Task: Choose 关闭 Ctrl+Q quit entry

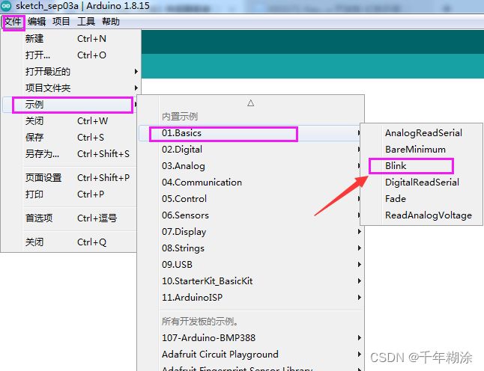Action: click(70, 242)
